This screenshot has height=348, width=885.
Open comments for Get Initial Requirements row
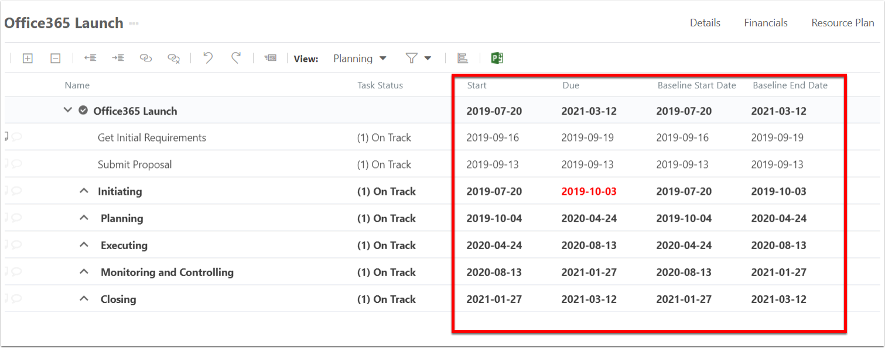point(17,137)
